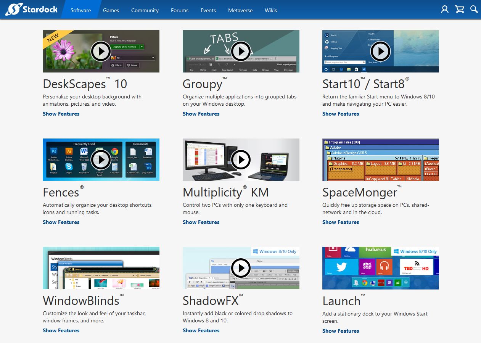Expand Show Features under WindowBlinds
The width and height of the screenshot is (481, 343).
[x=61, y=330]
